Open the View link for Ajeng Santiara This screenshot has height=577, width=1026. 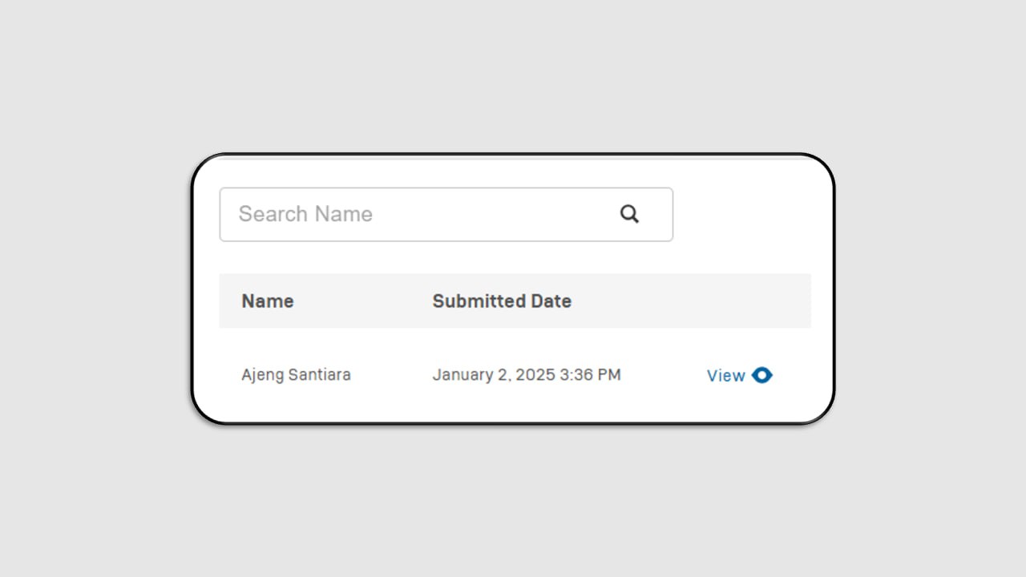click(x=739, y=375)
